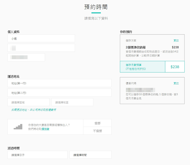
Task: Expand the 請選擇地區 dropdown
Action: point(72,102)
